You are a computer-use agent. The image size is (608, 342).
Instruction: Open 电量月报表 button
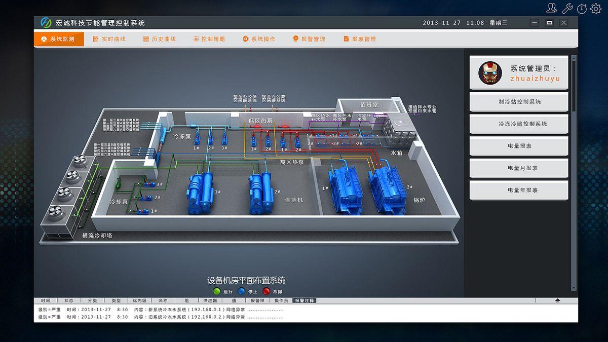[519, 168]
